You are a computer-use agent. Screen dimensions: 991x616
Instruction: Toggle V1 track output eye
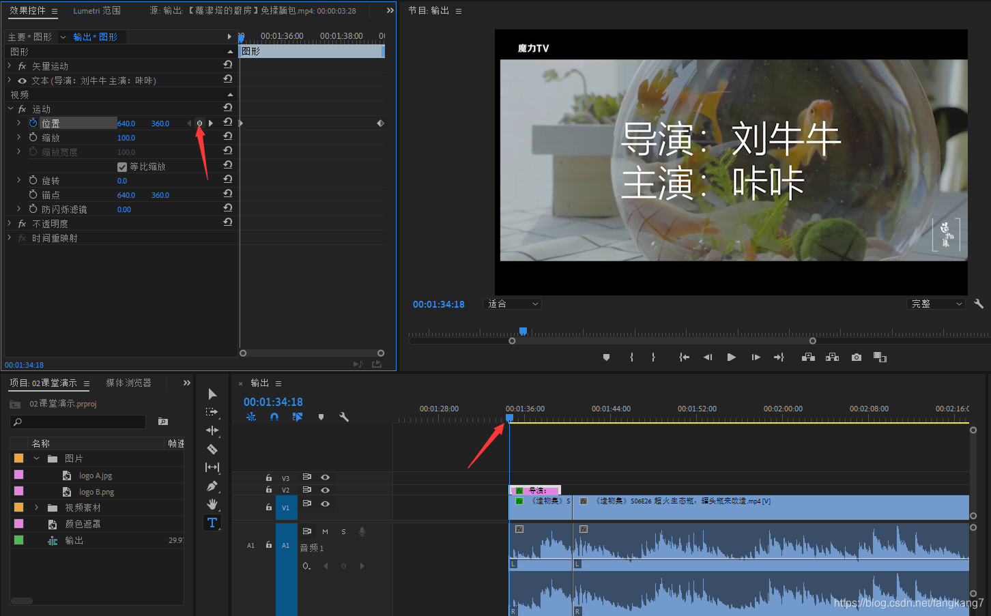tap(325, 503)
